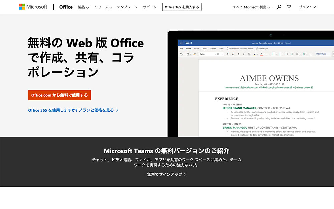The height and width of the screenshot is (209, 334).
Task: Click the Paste clipboard icon in Word toolbar
Action: 188,54
